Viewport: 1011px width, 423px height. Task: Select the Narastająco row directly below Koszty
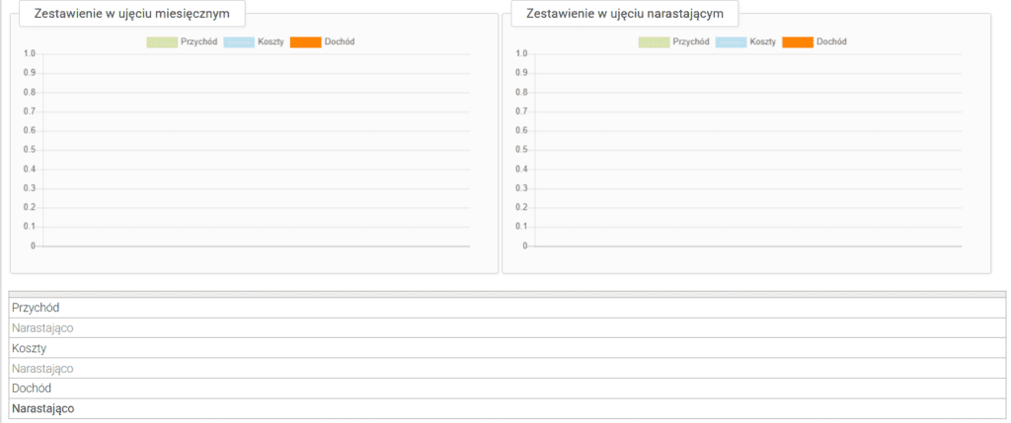42,368
